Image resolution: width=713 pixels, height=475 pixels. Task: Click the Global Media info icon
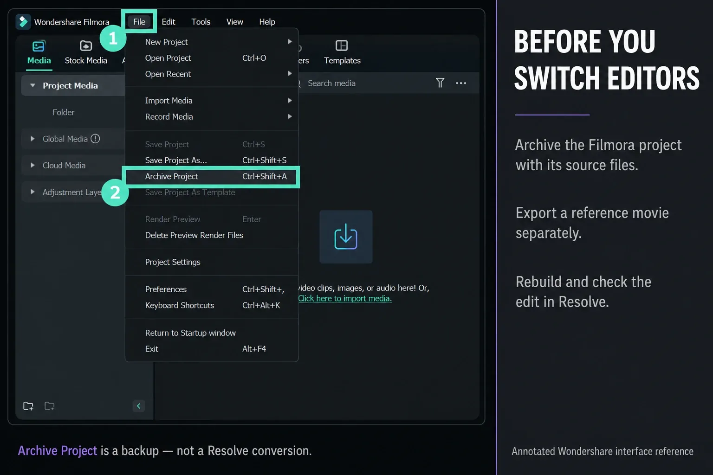pyautogui.click(x=95, y=139)
